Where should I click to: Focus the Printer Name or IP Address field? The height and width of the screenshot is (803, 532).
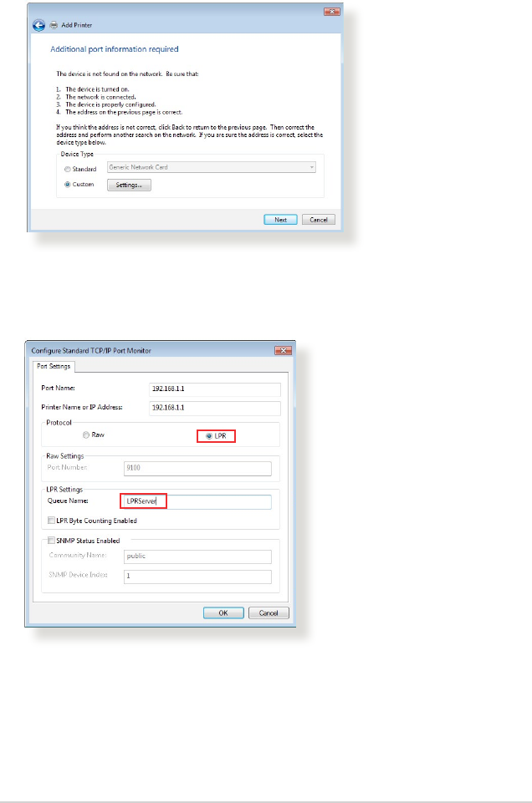215,408
